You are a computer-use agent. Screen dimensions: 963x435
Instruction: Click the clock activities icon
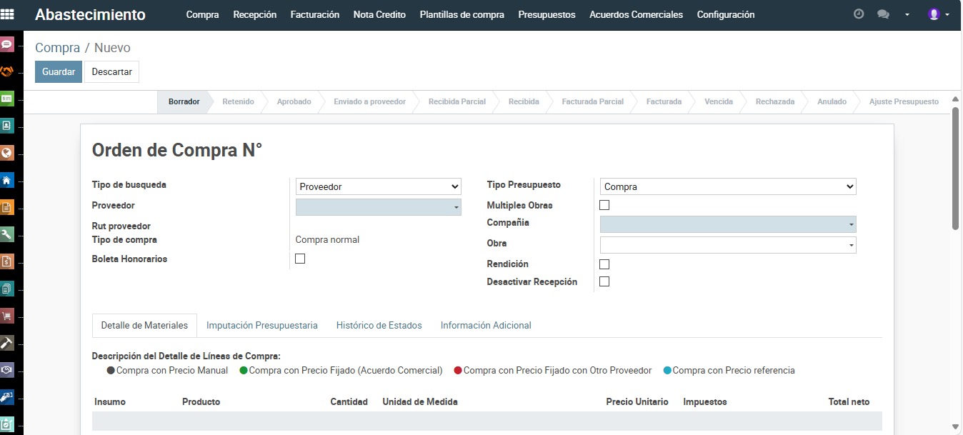click(859, 14)
